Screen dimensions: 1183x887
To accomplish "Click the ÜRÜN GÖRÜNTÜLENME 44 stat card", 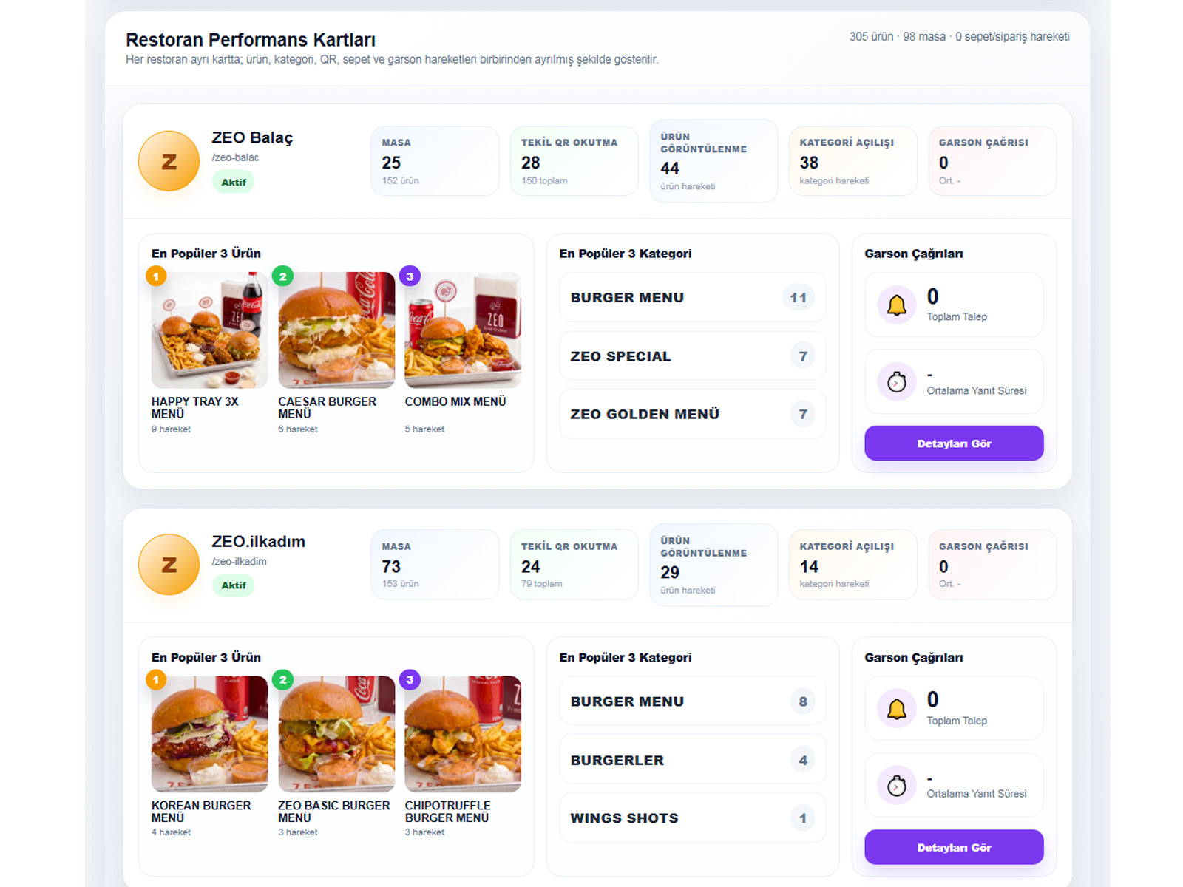I will 713,161.
